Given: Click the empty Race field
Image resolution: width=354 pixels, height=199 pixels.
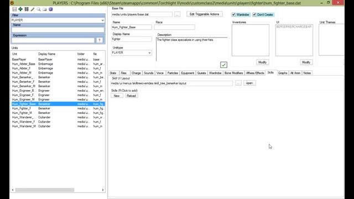Looking at the screenshot, I should click(174, 27).
